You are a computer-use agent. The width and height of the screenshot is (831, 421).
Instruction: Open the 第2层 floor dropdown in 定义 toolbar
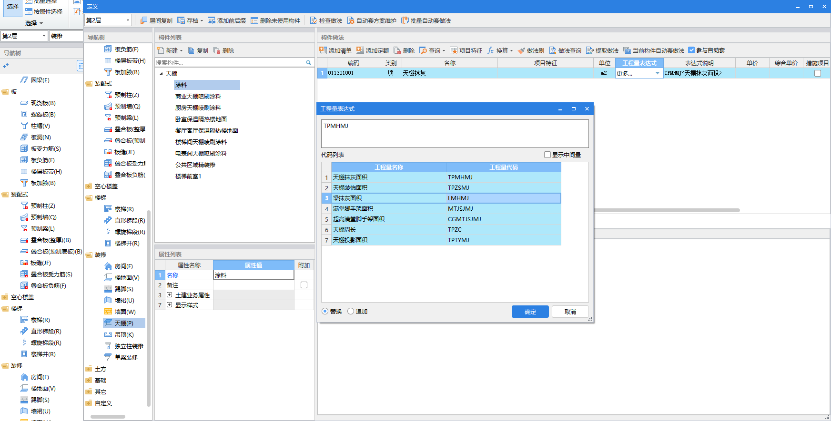click(x=128, y=20)
